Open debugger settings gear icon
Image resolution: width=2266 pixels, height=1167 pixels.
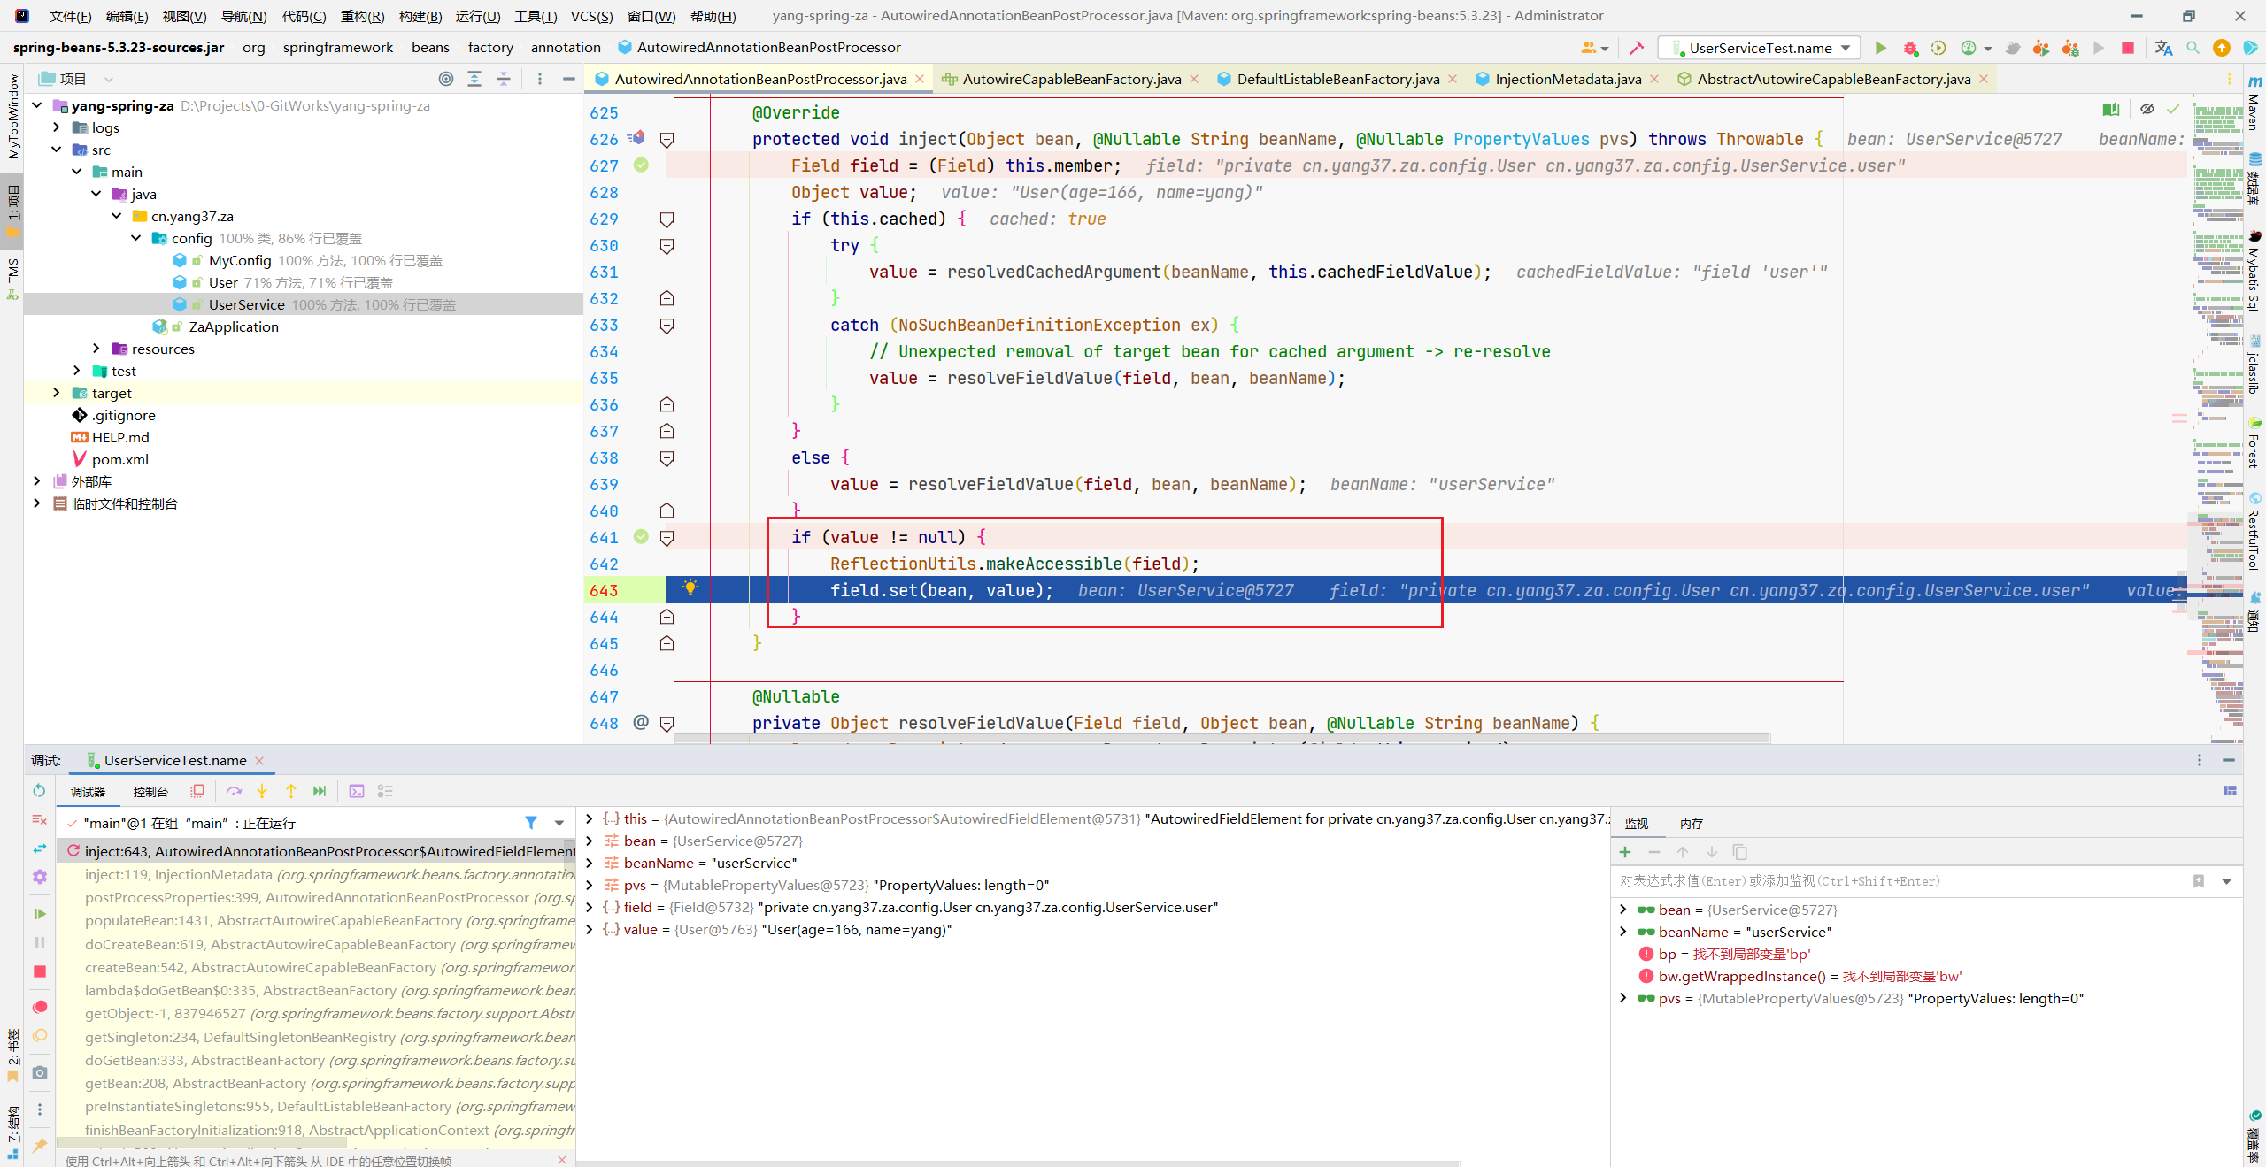(39, 877)
